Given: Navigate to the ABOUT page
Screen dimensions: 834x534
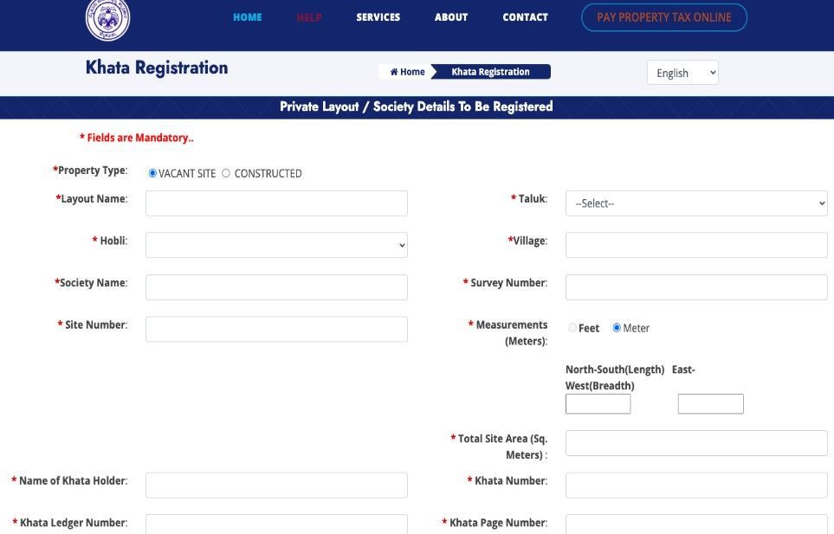Looking at the screenshot, I should (450, 17).
